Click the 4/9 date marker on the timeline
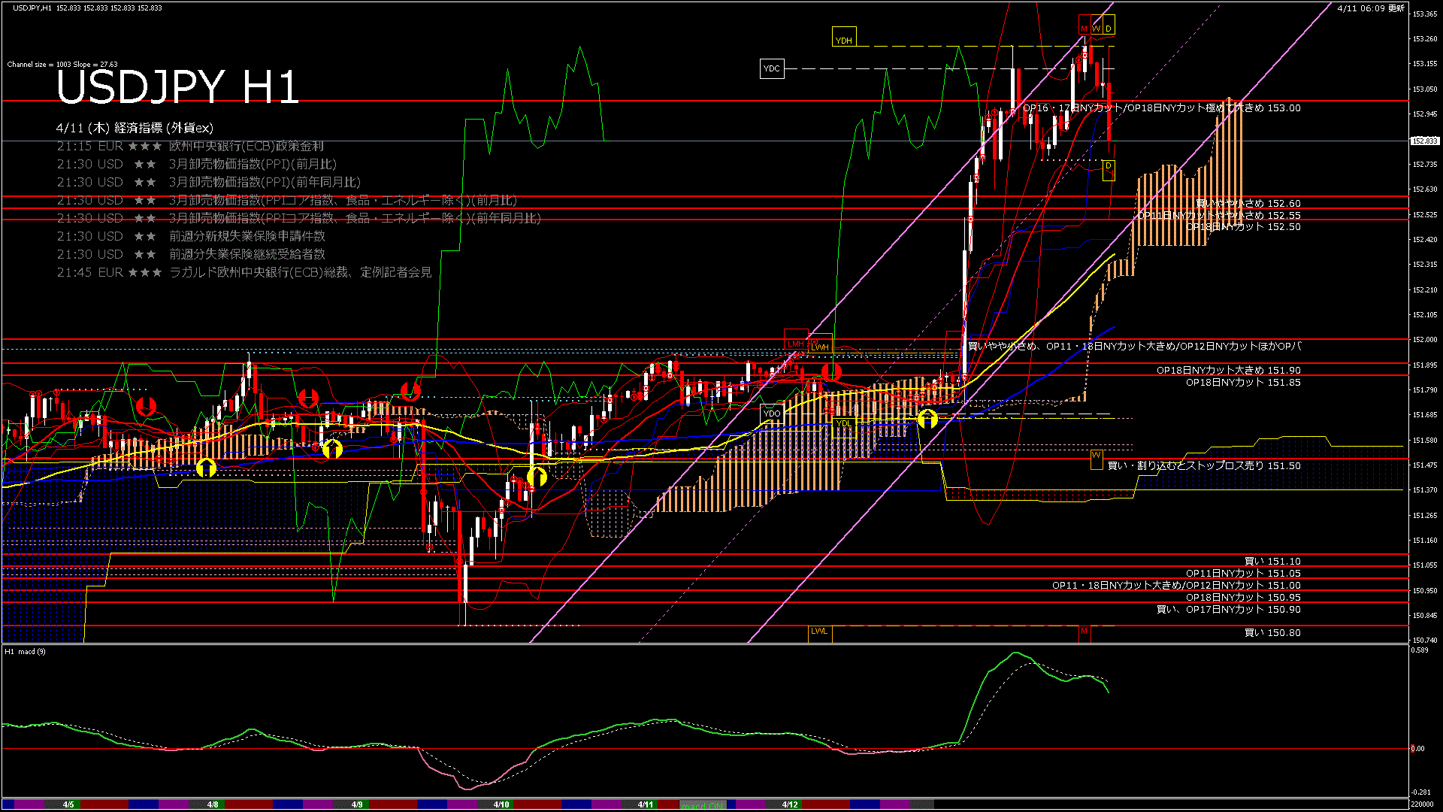Screen dimensions: 1443x812 357,804
